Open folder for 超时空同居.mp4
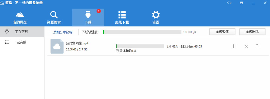 point(258,46)
